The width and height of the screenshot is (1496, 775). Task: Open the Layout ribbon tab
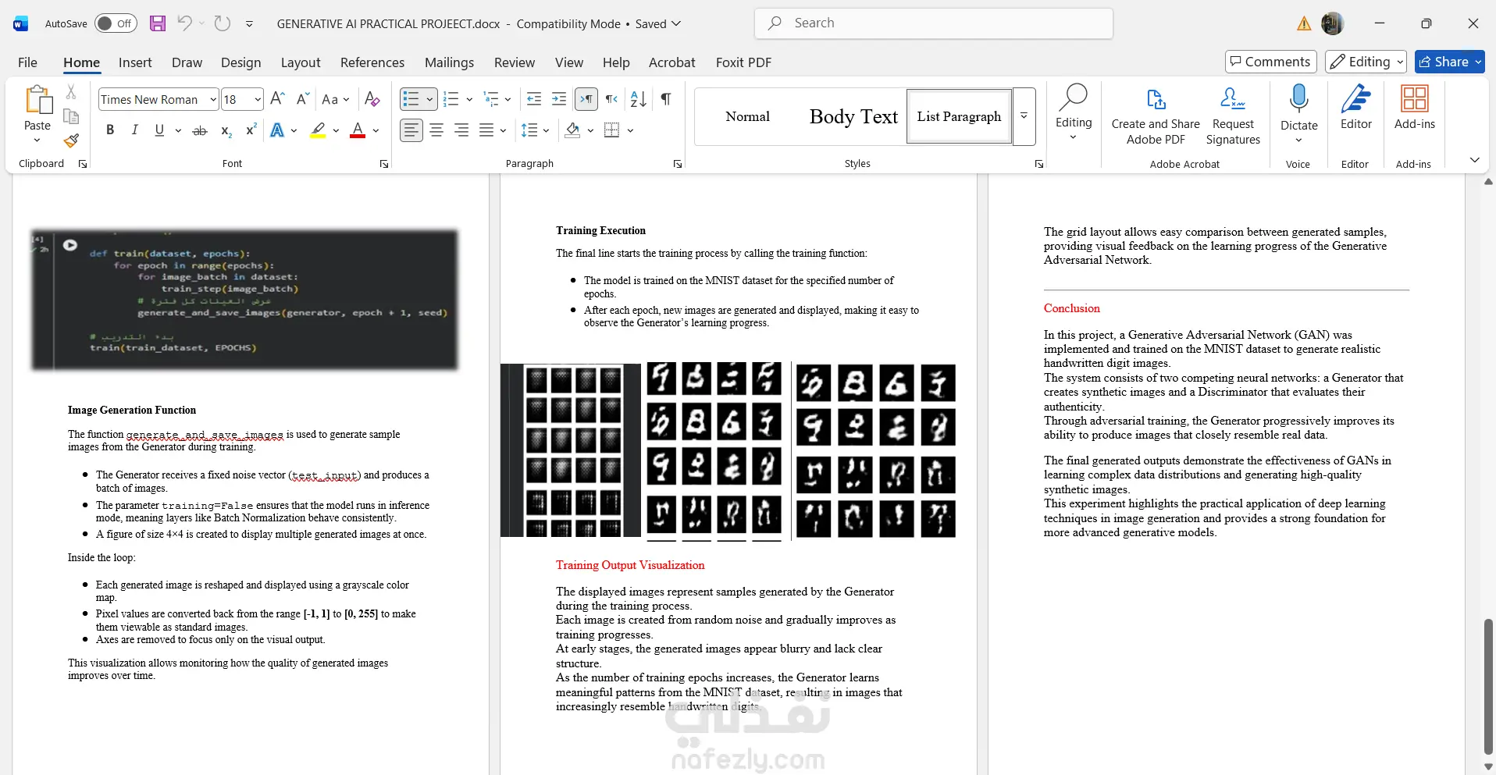coord(300,62)
